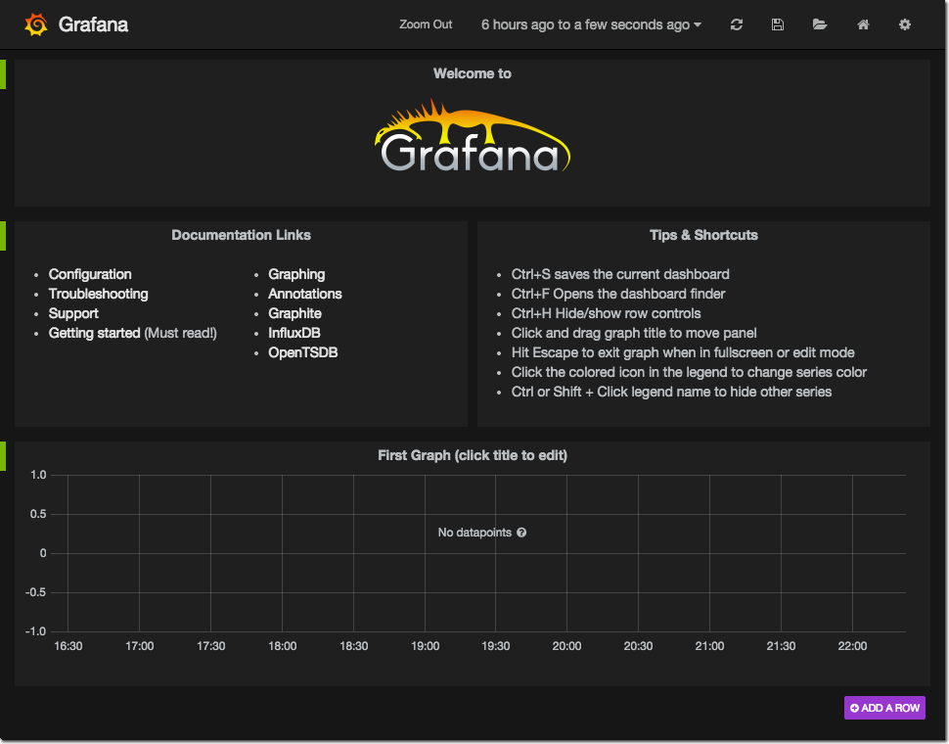Click the 'Hit Escape to exit graph' tip
Viewport: 949px width, 744px height.
683,352
